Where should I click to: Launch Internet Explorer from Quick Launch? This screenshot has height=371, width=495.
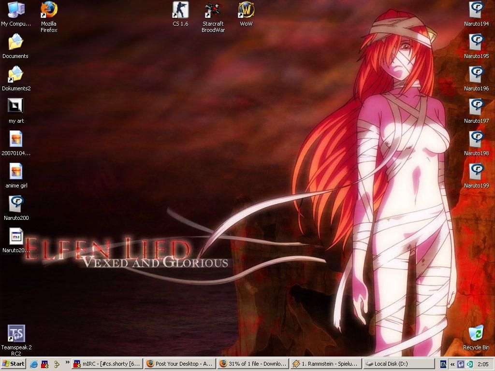(34, 364)
